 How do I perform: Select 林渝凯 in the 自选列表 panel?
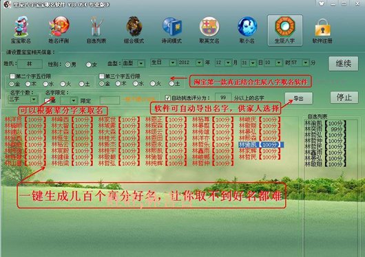(326, 123)
